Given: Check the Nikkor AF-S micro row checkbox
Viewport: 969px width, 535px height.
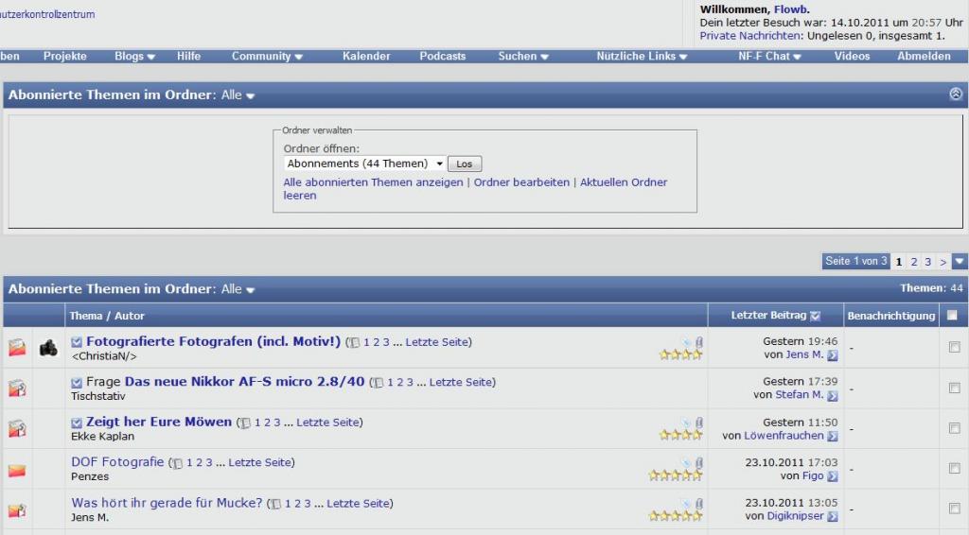Looking at the screenshot, I should click(954, 388).
